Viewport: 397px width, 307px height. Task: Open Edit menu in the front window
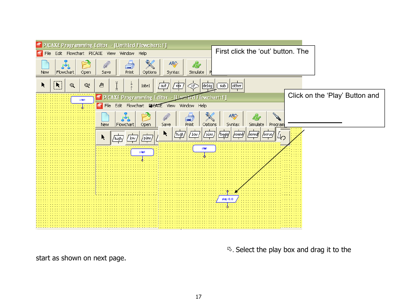(119, 106)
